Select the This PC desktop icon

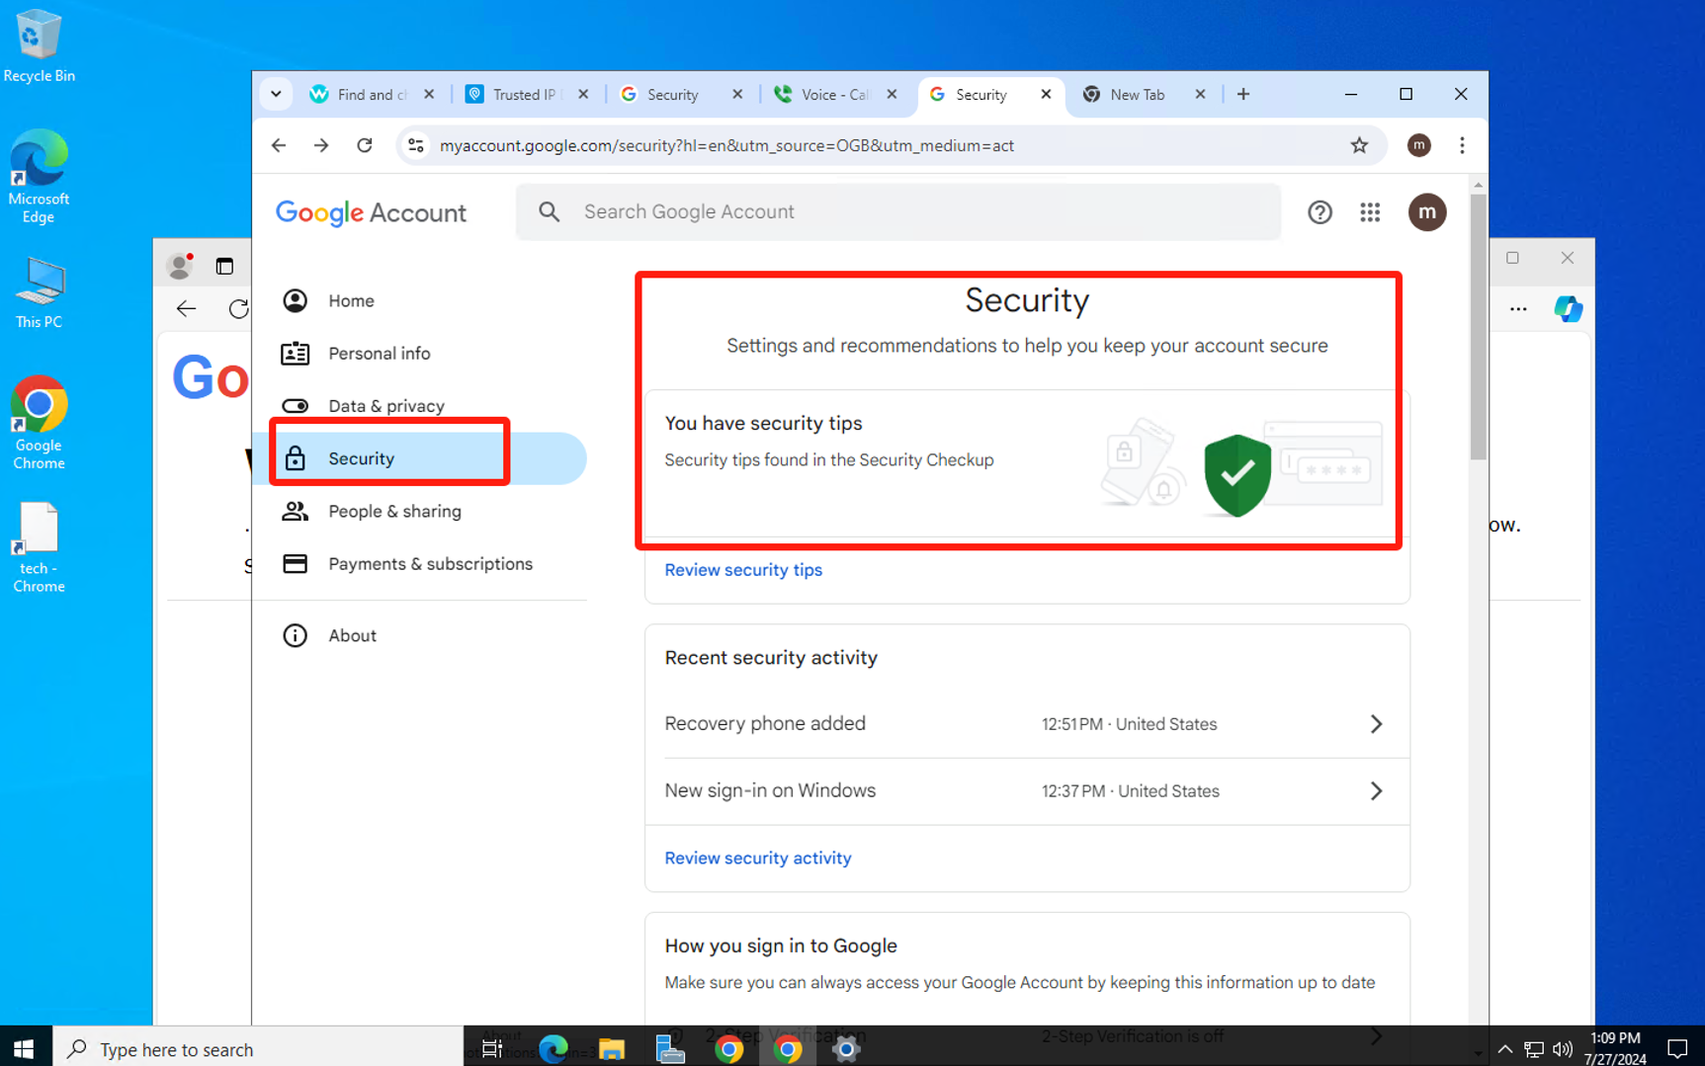(39, 293)
